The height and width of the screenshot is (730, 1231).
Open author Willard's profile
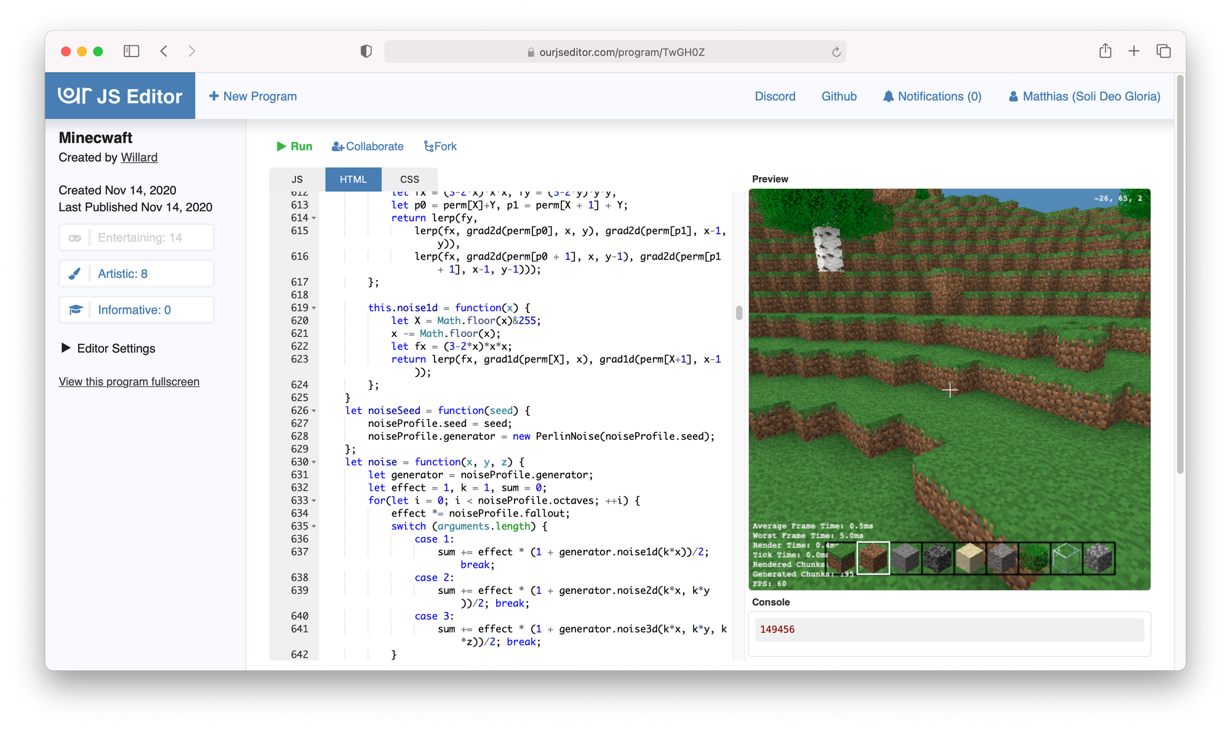(139, 157)
